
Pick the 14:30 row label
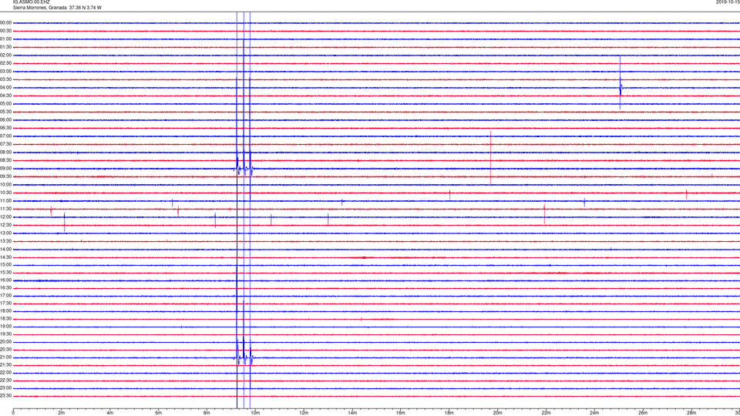[x=5, y=257]
